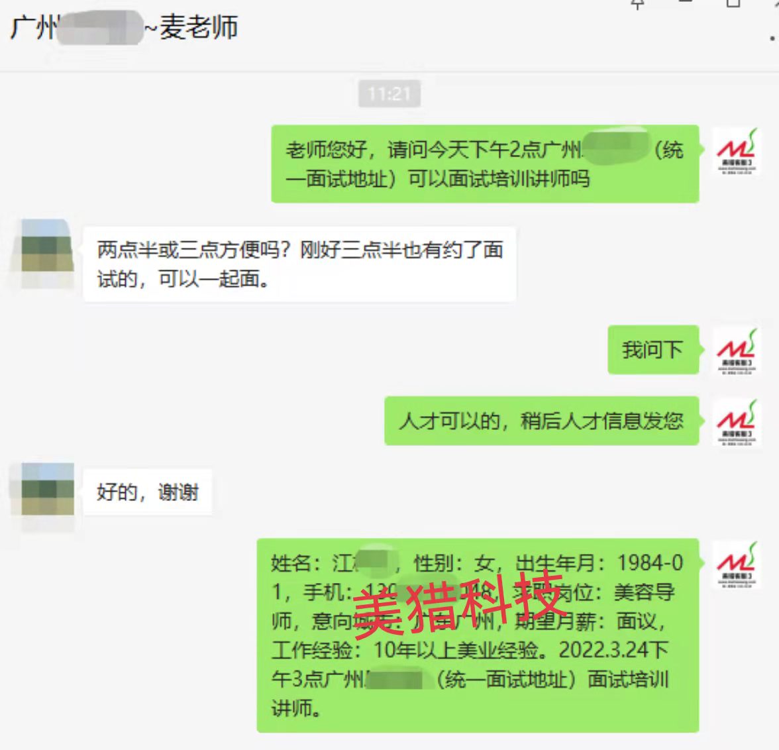
Task: Click the 老师您好 interview request bubble
Action: click(485, 164)
